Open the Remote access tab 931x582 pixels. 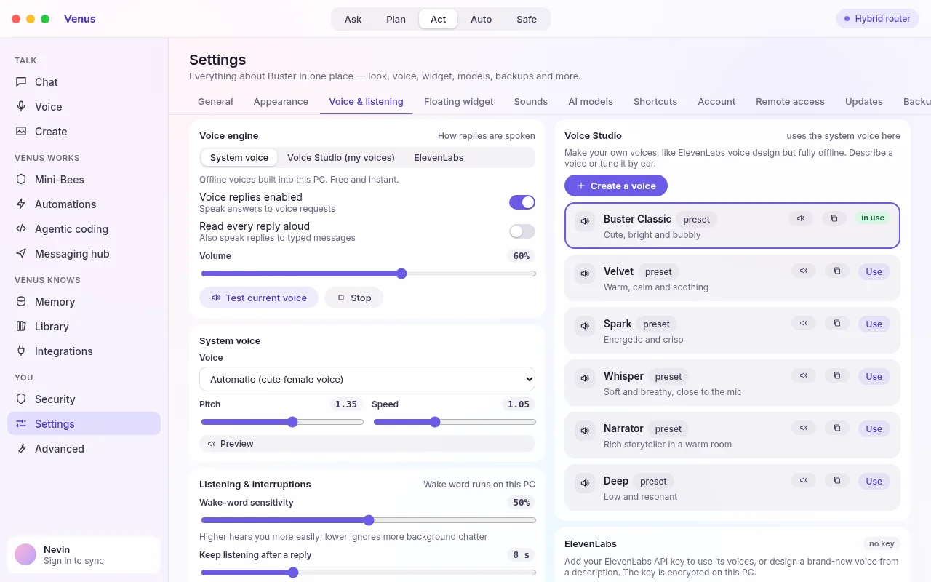(x=790, y=102)
